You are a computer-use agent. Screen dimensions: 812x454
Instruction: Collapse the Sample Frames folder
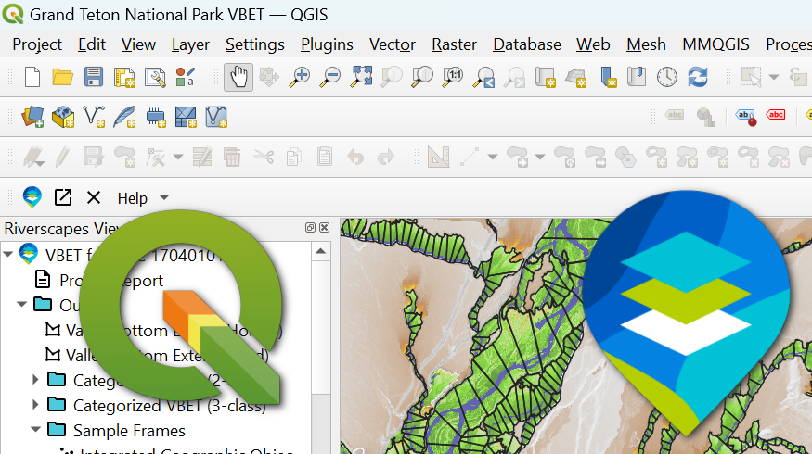pyautogui.click(x=35, y=429)
